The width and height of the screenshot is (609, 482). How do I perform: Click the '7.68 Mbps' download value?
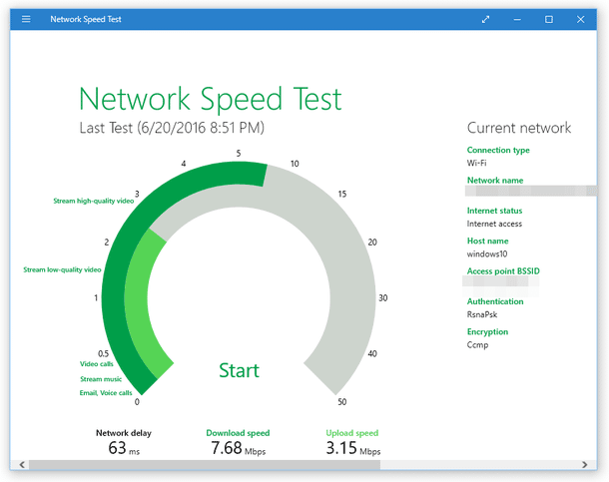[x=238, y=448]
